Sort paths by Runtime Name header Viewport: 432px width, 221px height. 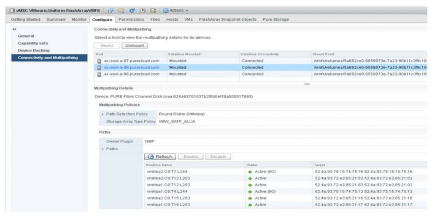click(195, 165)
